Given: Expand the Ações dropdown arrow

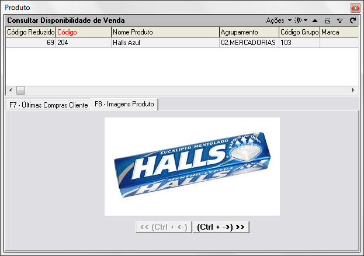Looking at the screenshot, I should 290,20.
